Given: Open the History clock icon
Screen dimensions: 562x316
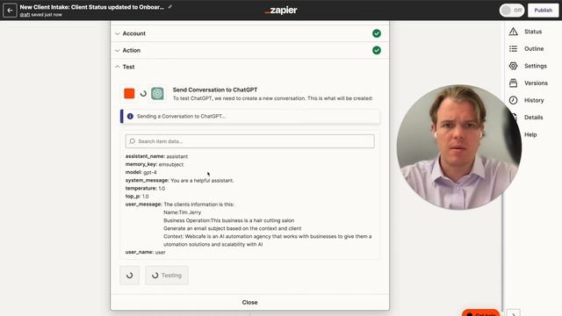Looking at the screenshot, I should (x=513, y=100).
